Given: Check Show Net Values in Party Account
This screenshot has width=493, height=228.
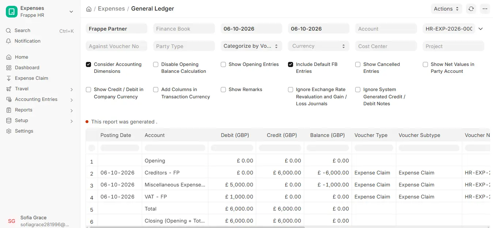Looking at the screenshot, I should tap(425, 64).
